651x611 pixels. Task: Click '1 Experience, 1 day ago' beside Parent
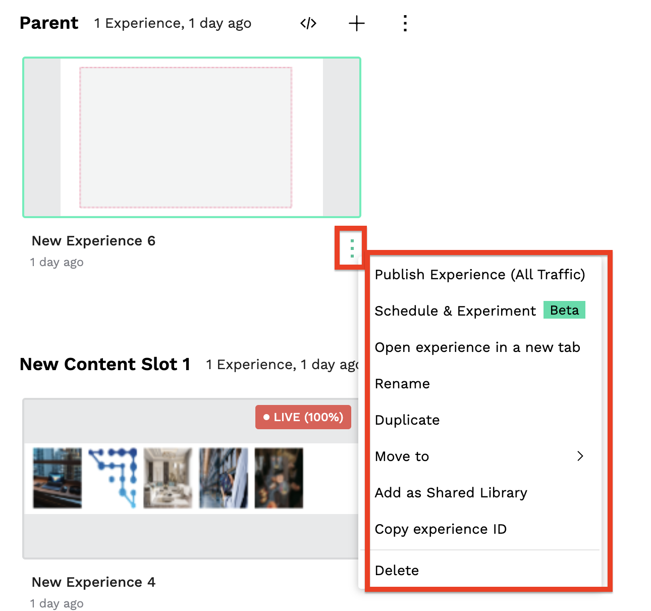[173, 23]
